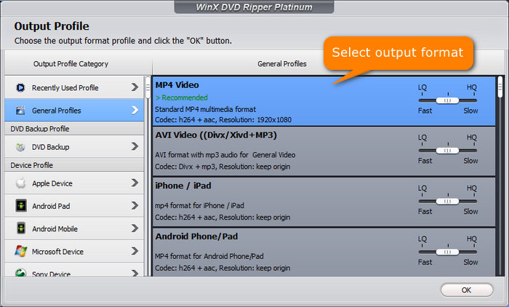509x307 pixels.
Task: Click 'Standard MP4 multimedia format' description
Action: pyautogui.click(x=206, y=109)
